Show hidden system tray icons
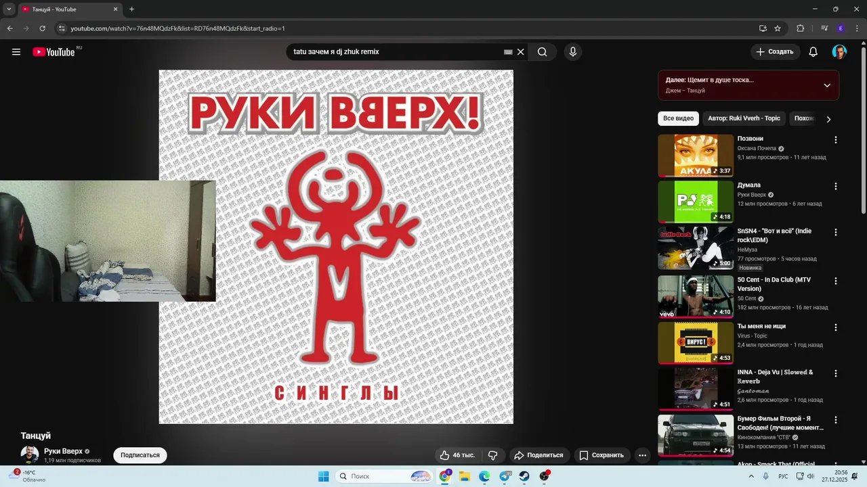 (751, 476)
